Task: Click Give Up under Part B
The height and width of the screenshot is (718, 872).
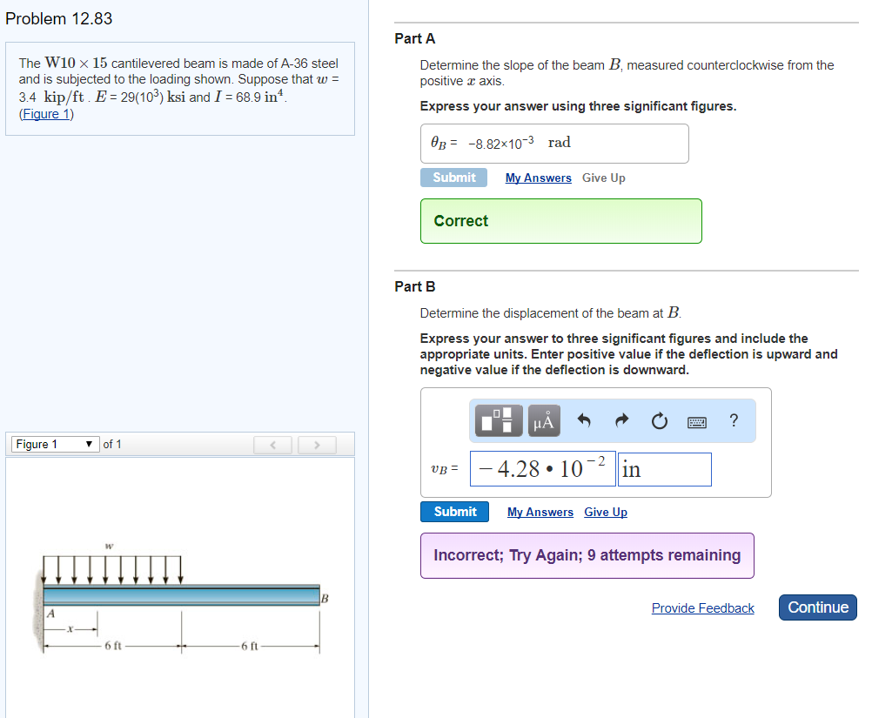Action: 605,512
